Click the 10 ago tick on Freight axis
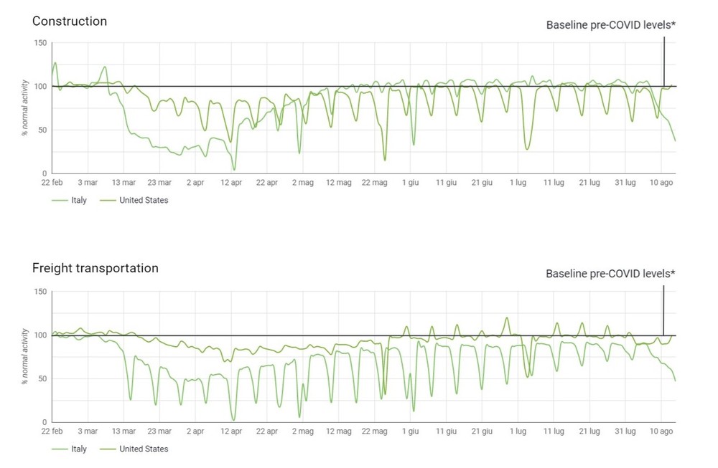 coord(661,431)
